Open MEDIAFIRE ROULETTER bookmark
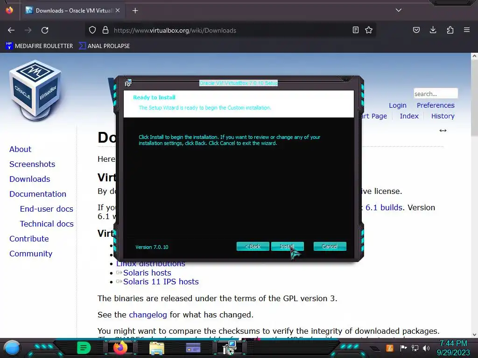 pos(39,46)
